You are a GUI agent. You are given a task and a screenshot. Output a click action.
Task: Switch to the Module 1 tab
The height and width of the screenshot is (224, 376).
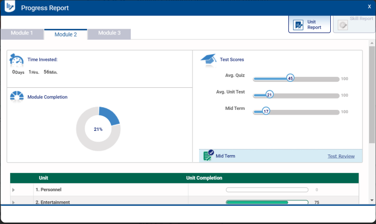(x=22, y=33)
